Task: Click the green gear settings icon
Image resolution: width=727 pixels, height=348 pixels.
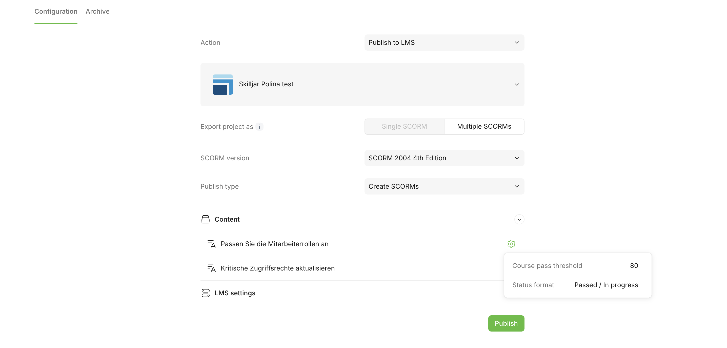Action: 511,244
